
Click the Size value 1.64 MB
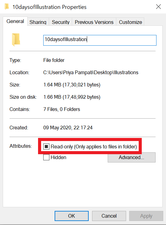pos(72,85)
